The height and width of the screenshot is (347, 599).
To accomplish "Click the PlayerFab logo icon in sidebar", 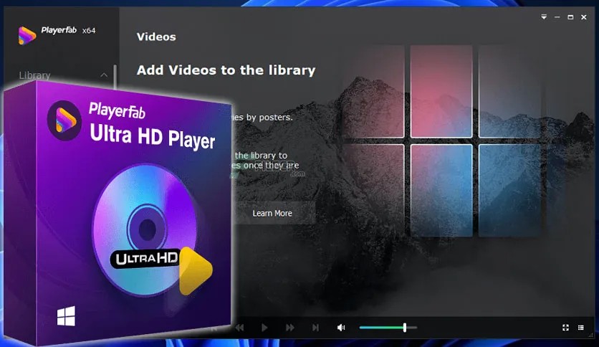I will pyautogui.click(x=27, y=36).
